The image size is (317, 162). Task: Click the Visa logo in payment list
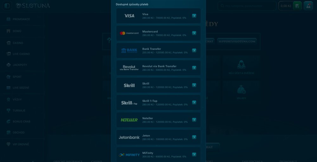point(129,16)
